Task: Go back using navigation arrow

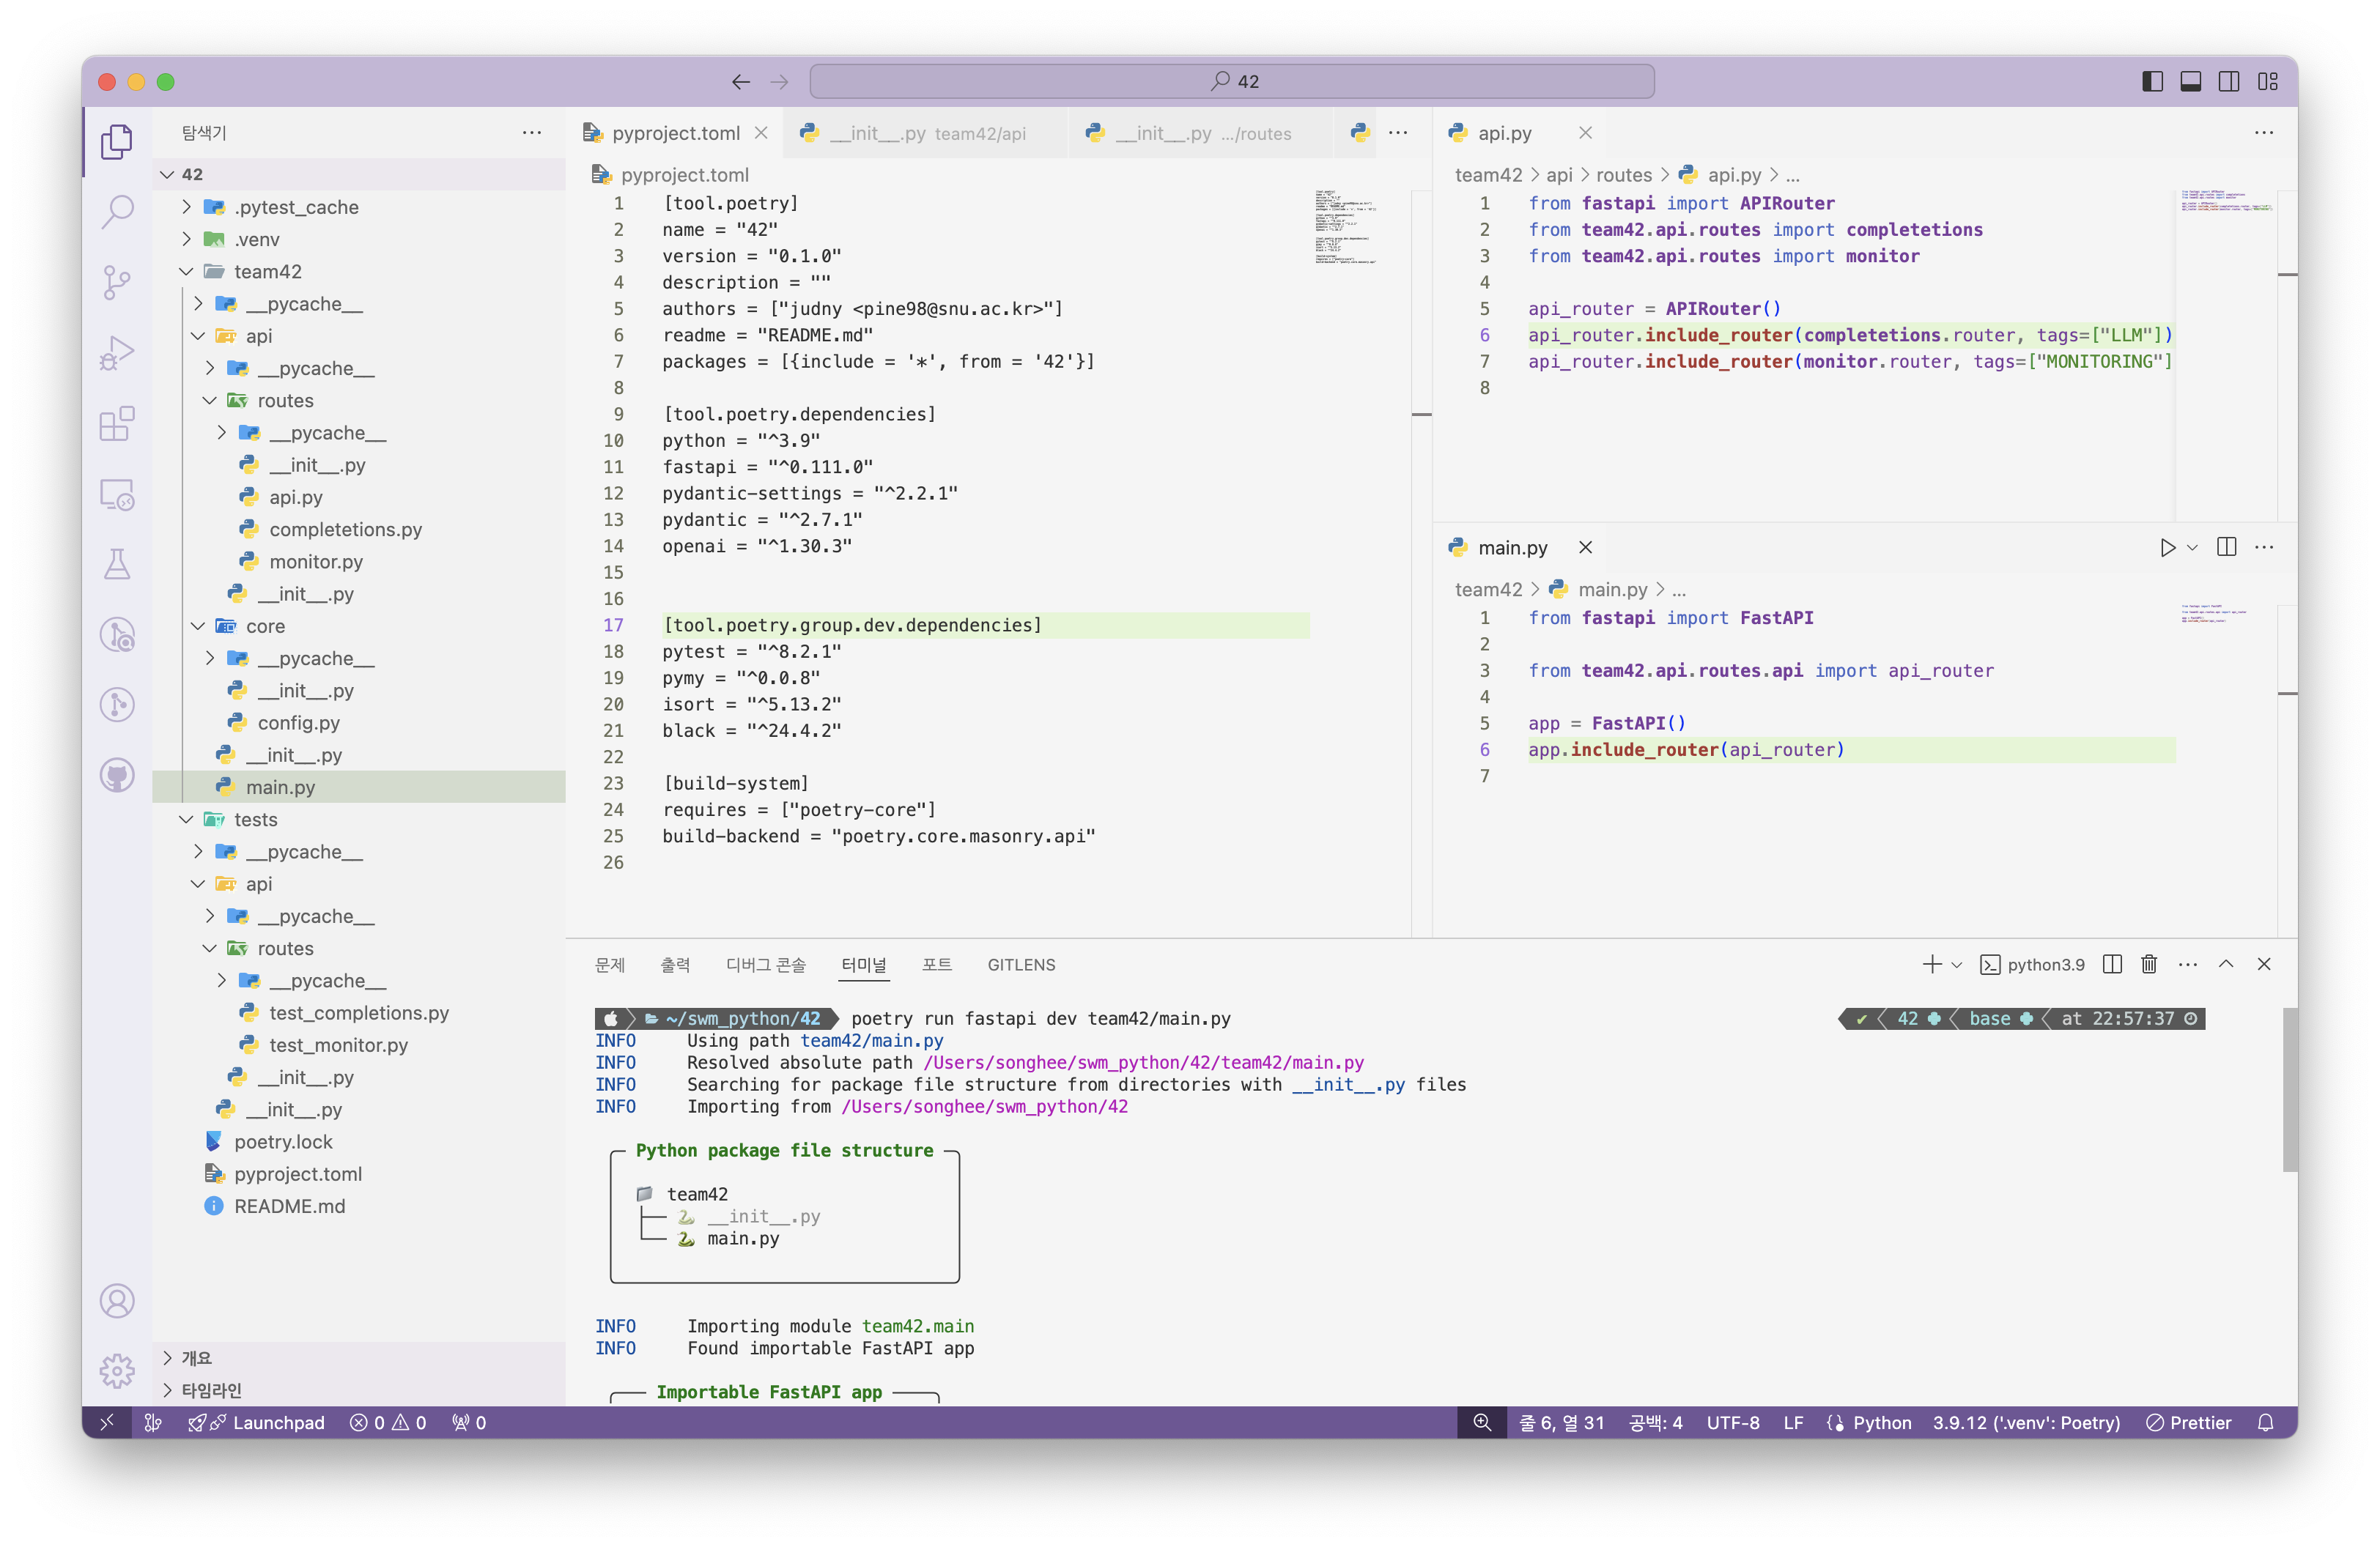Action: tap(740, 82)
